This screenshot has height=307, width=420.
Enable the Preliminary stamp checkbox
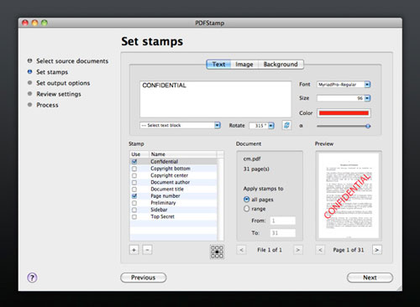tap(134, 203)
